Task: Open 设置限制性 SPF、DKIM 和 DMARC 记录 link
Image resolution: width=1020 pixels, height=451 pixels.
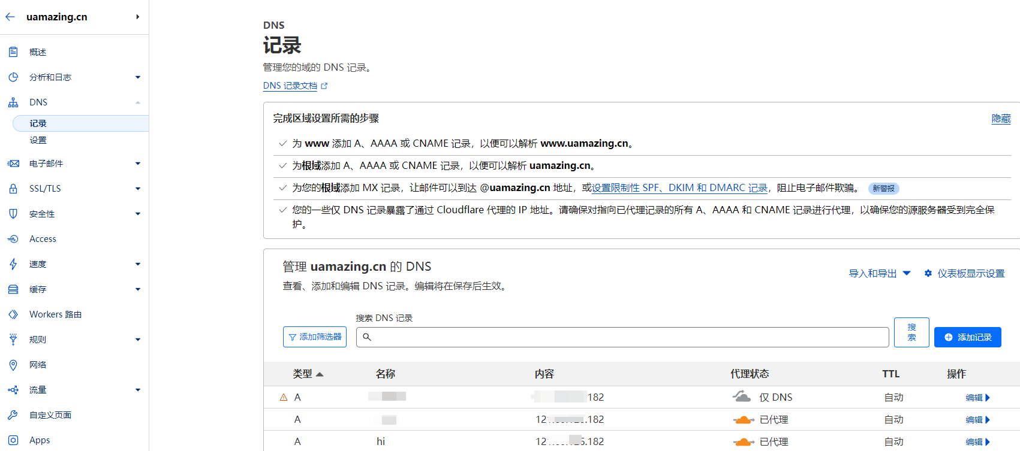Action: point(680,188)
